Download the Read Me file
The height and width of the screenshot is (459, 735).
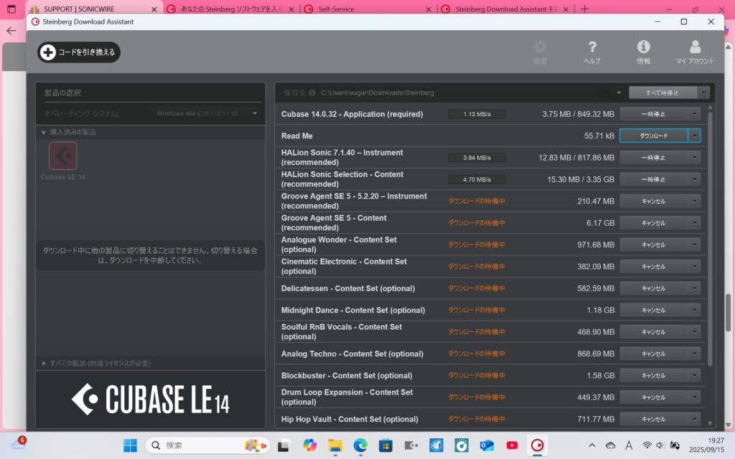[x=653, y=136]
